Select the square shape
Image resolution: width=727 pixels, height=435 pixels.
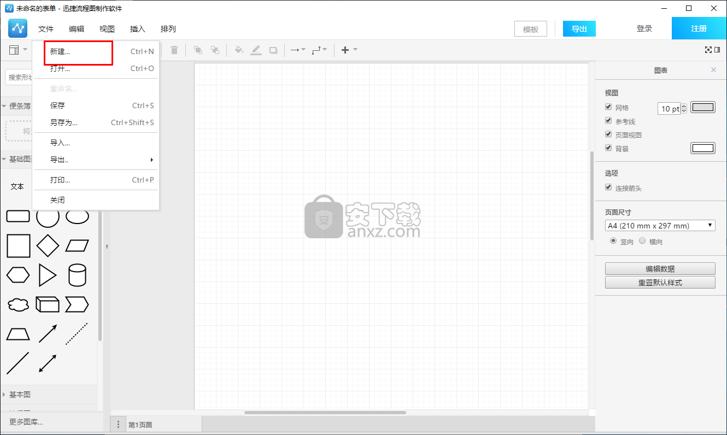point(18,246)
